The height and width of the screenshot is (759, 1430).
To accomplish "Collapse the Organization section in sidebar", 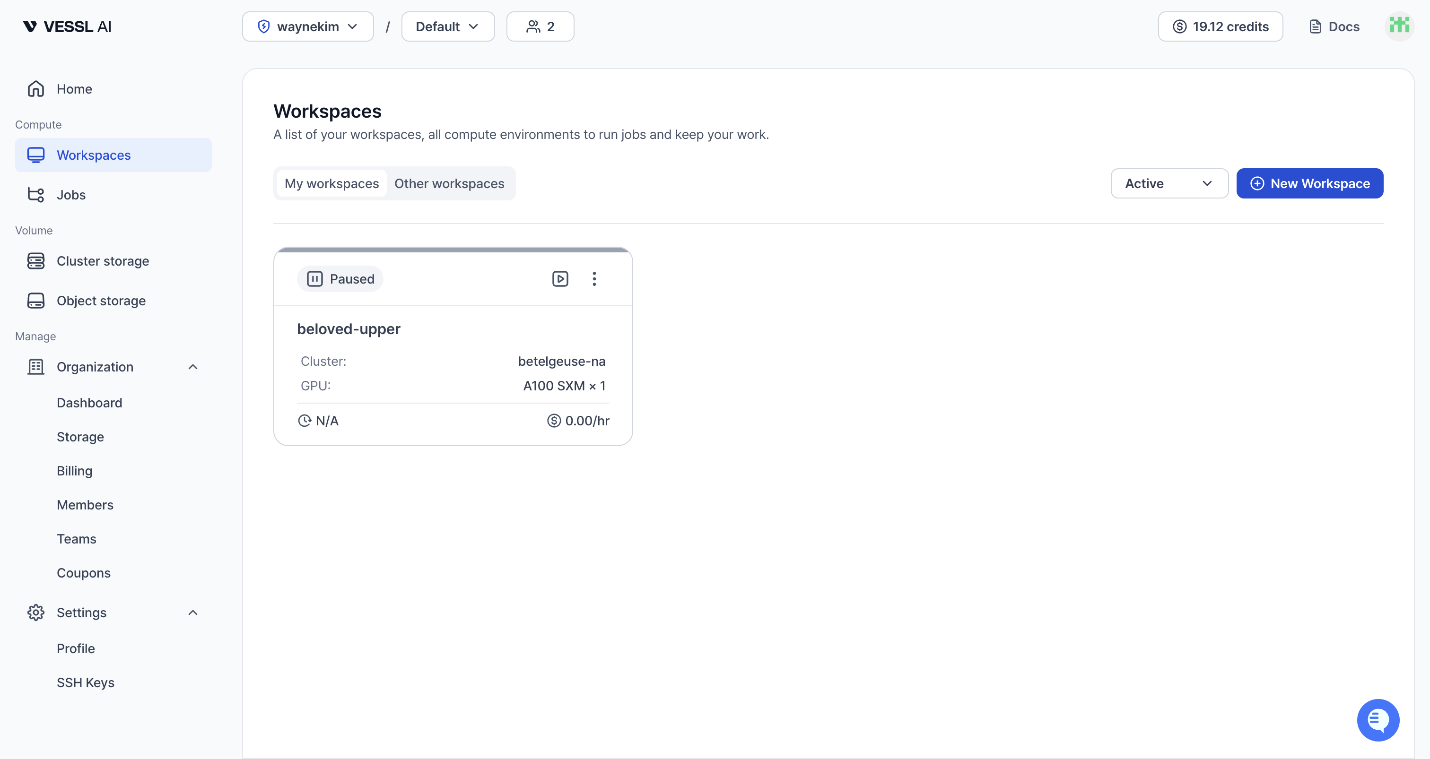I will click(x=192, y=367).
